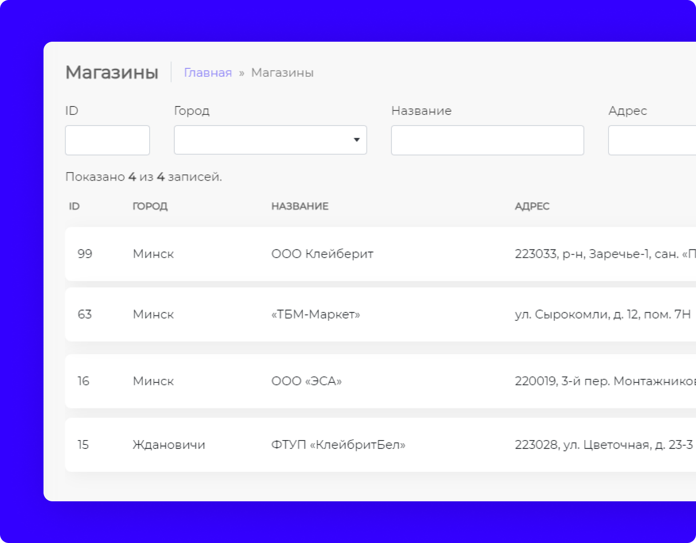This screenshot has width=696, height=543.
Task: Select the ООО «ЭСА» row
Action: coord(306,381)
